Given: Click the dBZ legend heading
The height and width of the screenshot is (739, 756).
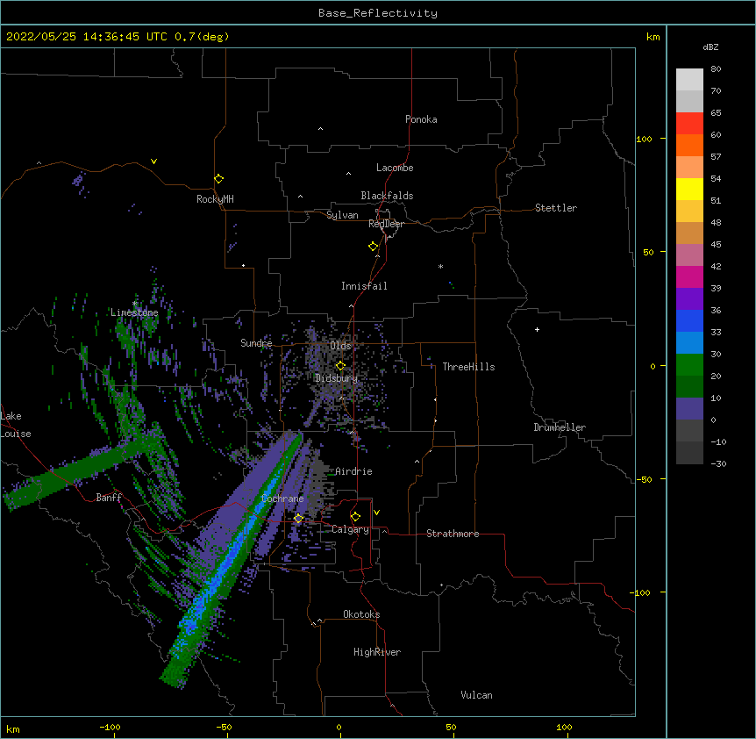Looking at the screenshot, I should click(710, 47).
